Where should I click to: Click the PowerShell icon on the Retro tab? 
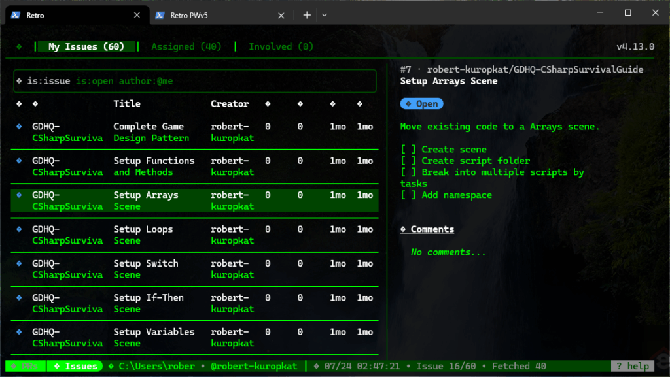[x=16, y=15]
